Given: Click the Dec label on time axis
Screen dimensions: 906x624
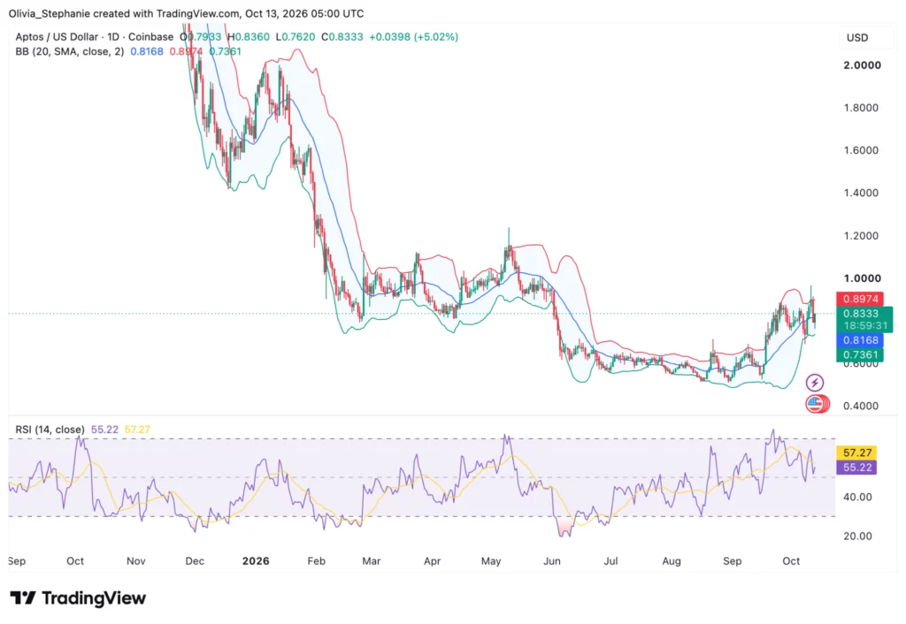Looking at the screenshot, I should tap(195, 561).
